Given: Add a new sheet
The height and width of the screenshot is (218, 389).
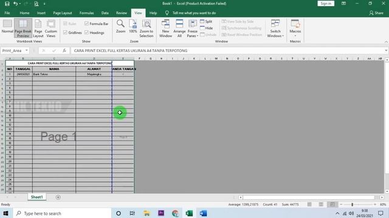Looking at the screenshot, I should 58,197.
